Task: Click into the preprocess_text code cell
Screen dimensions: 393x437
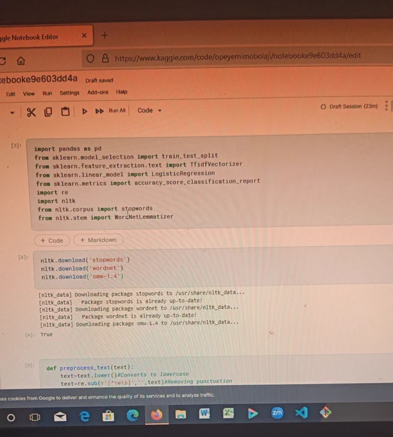Action: click(x=216, y=372)
